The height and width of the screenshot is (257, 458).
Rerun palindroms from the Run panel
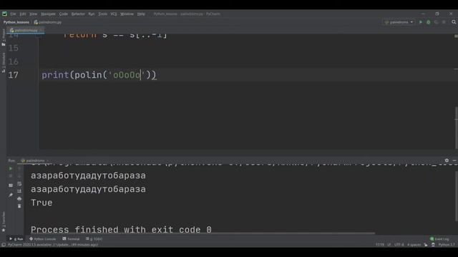pyautogui.click(x=11, y=168)
